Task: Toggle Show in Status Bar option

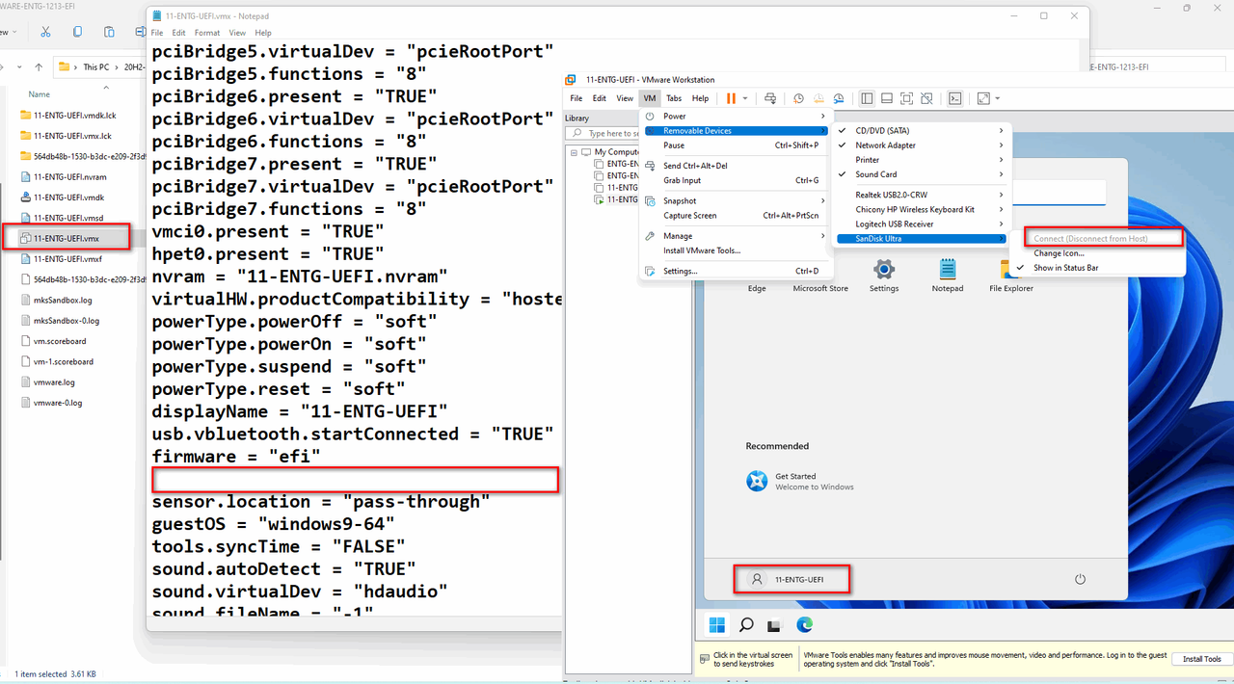Action: pos(1065,268)
